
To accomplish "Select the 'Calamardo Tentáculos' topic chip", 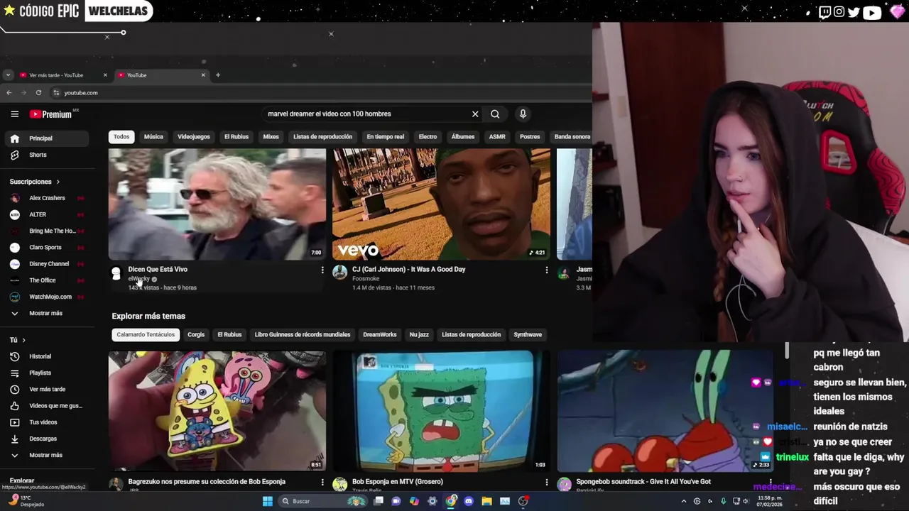I will 146,334.
